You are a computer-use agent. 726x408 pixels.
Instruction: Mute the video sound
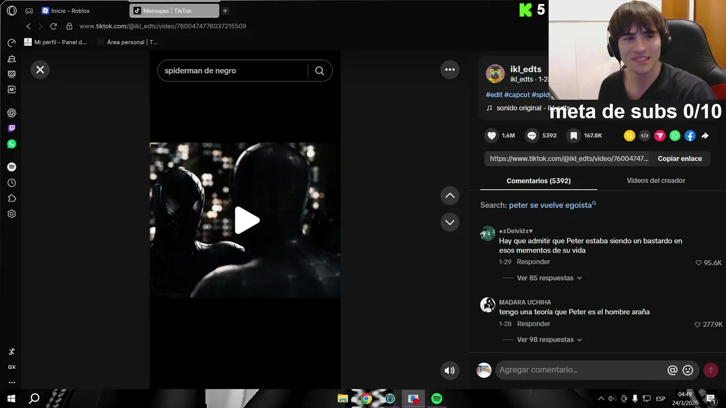[x=450, y=371]
